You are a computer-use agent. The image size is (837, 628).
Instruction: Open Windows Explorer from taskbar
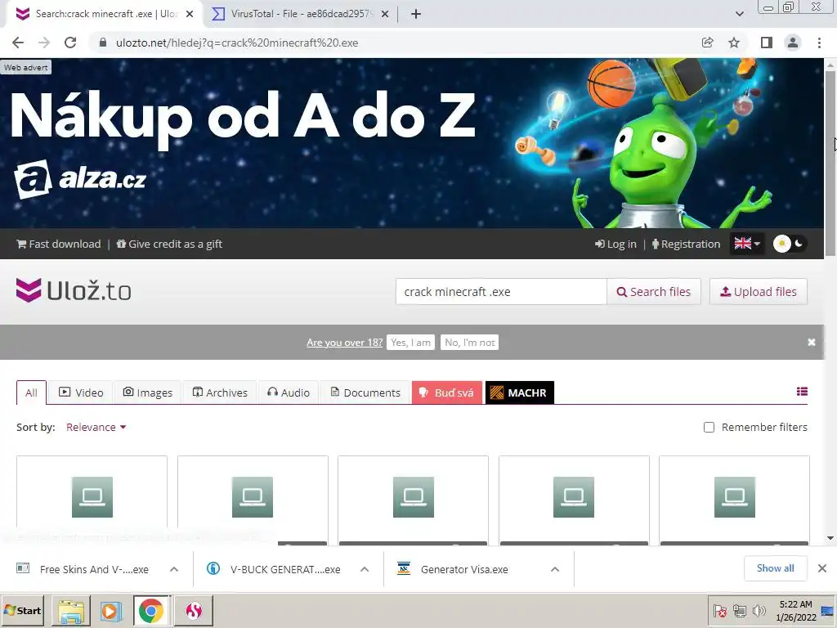(x=71, y=610)
